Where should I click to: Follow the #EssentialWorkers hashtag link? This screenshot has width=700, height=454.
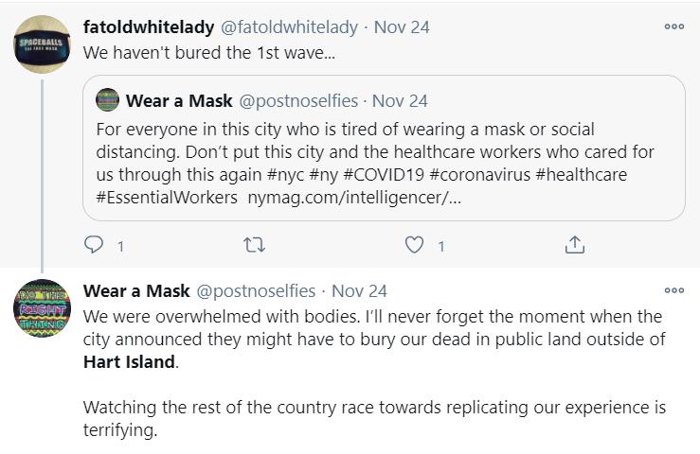point(167,198)
